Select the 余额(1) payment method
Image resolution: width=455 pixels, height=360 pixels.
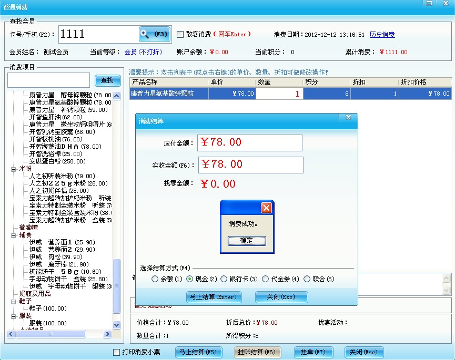tap(154, 279)
